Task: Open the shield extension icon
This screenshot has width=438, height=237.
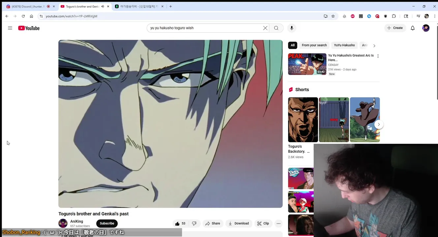Action: (x=386, y=16)
